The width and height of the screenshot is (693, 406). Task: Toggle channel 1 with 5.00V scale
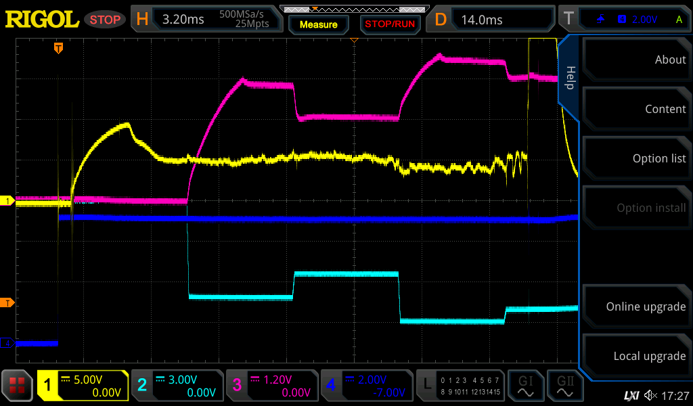(x=83, y=386)
